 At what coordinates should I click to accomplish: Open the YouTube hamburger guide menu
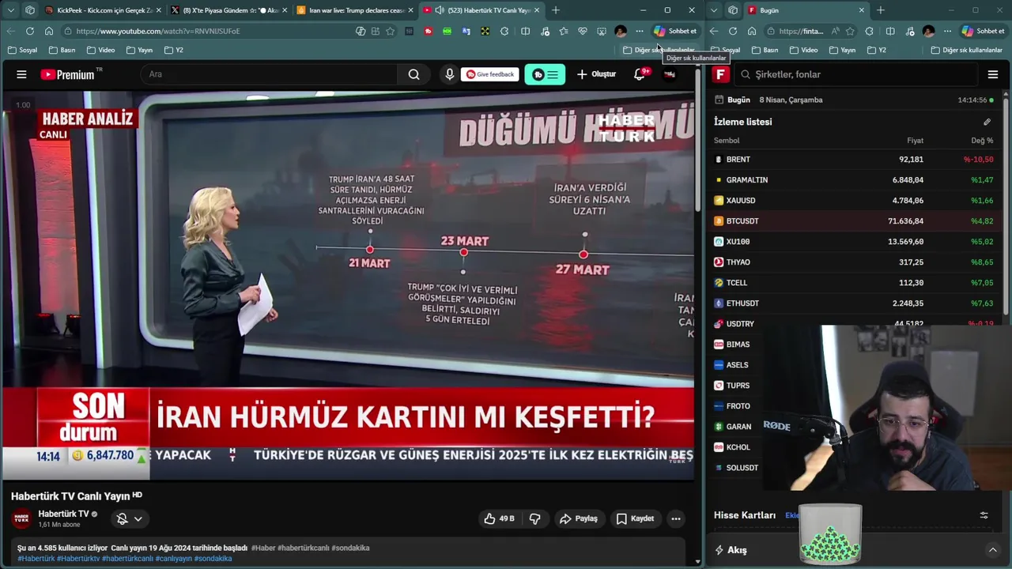coord(21,74)
